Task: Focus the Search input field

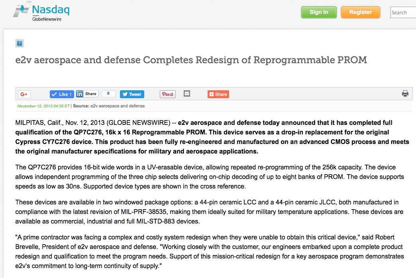Action: pyautogui.click(x=403, y=12)
